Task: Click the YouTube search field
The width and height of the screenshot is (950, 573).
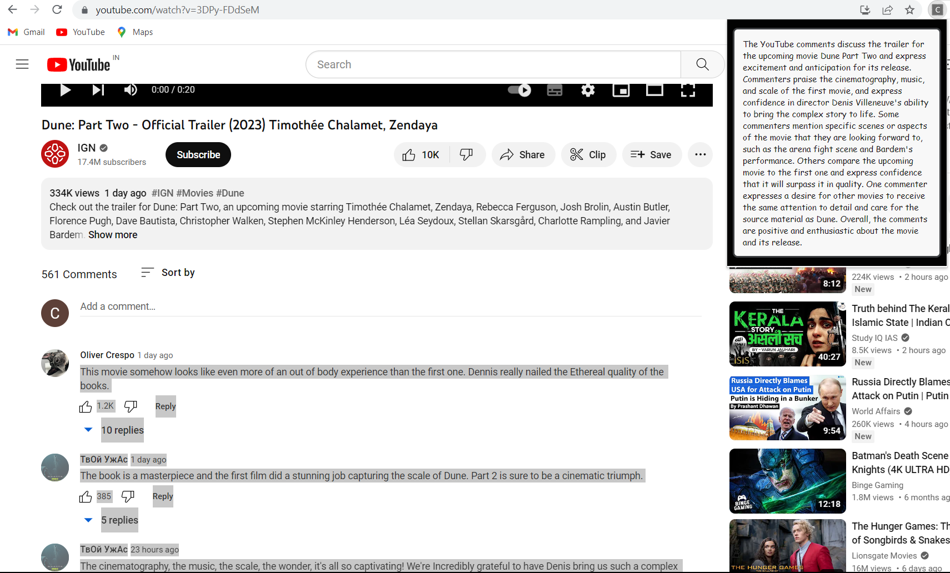Action: click(493, 64)
